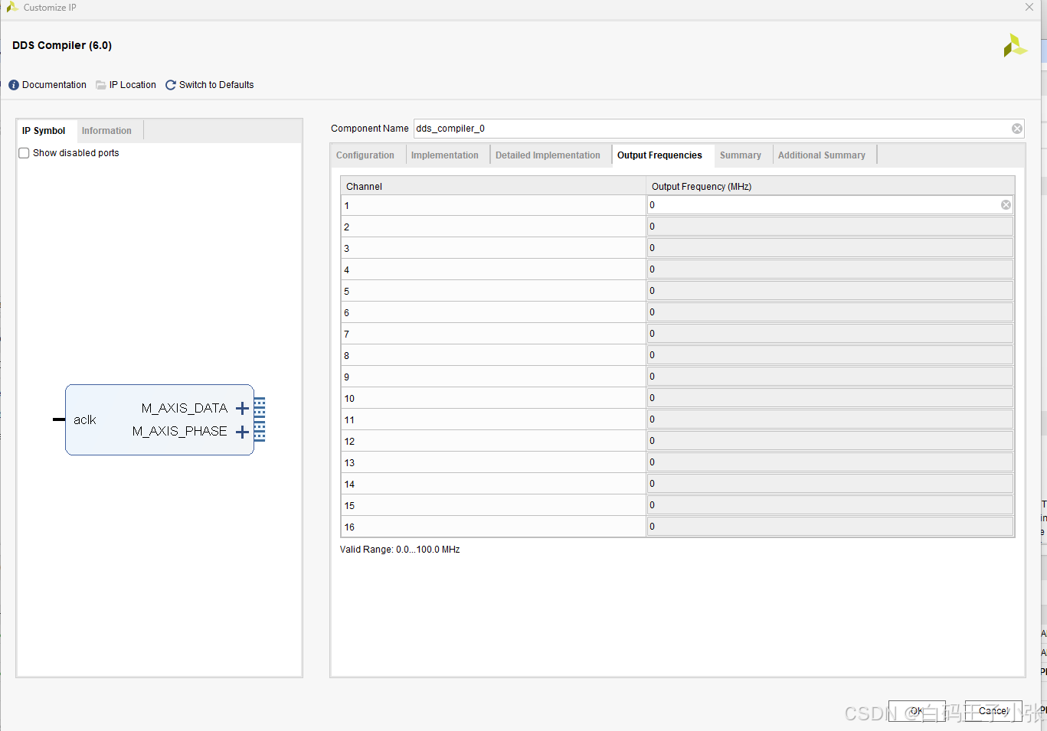Click channel 2 output frequency field
This screenshot has height=731, width=1047.
pyautogui.click(x=830, y=227)
